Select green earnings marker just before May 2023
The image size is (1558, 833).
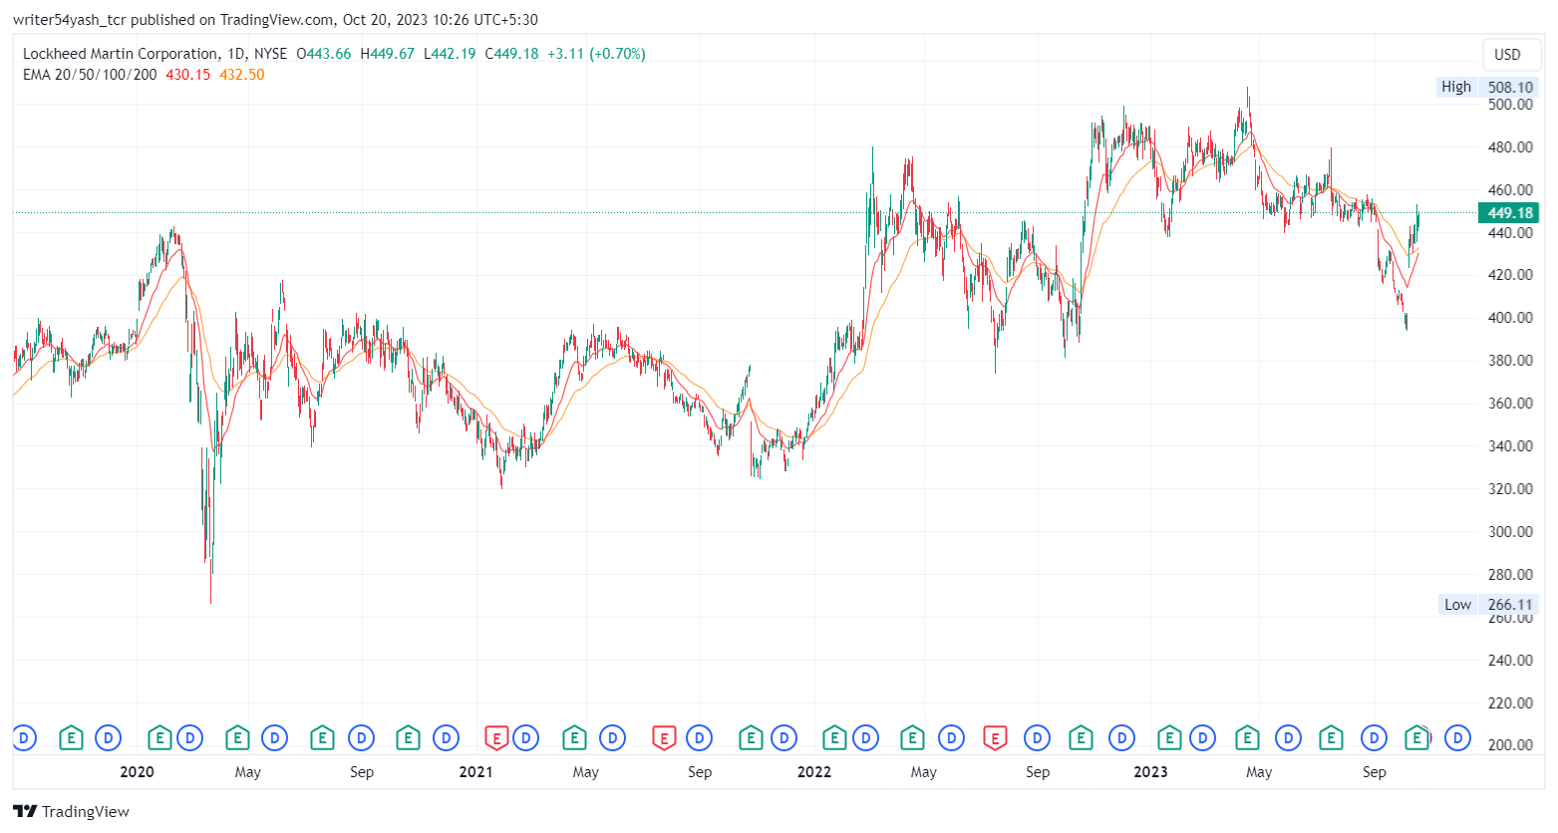tap(1246, 738)
